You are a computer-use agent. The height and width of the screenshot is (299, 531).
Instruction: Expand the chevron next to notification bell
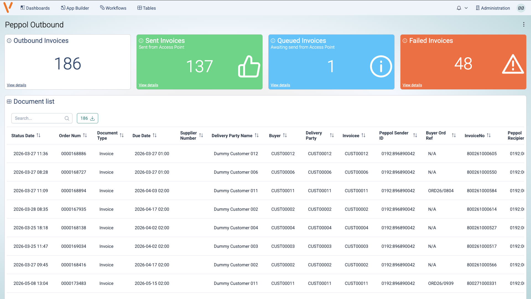coord(466,8)
